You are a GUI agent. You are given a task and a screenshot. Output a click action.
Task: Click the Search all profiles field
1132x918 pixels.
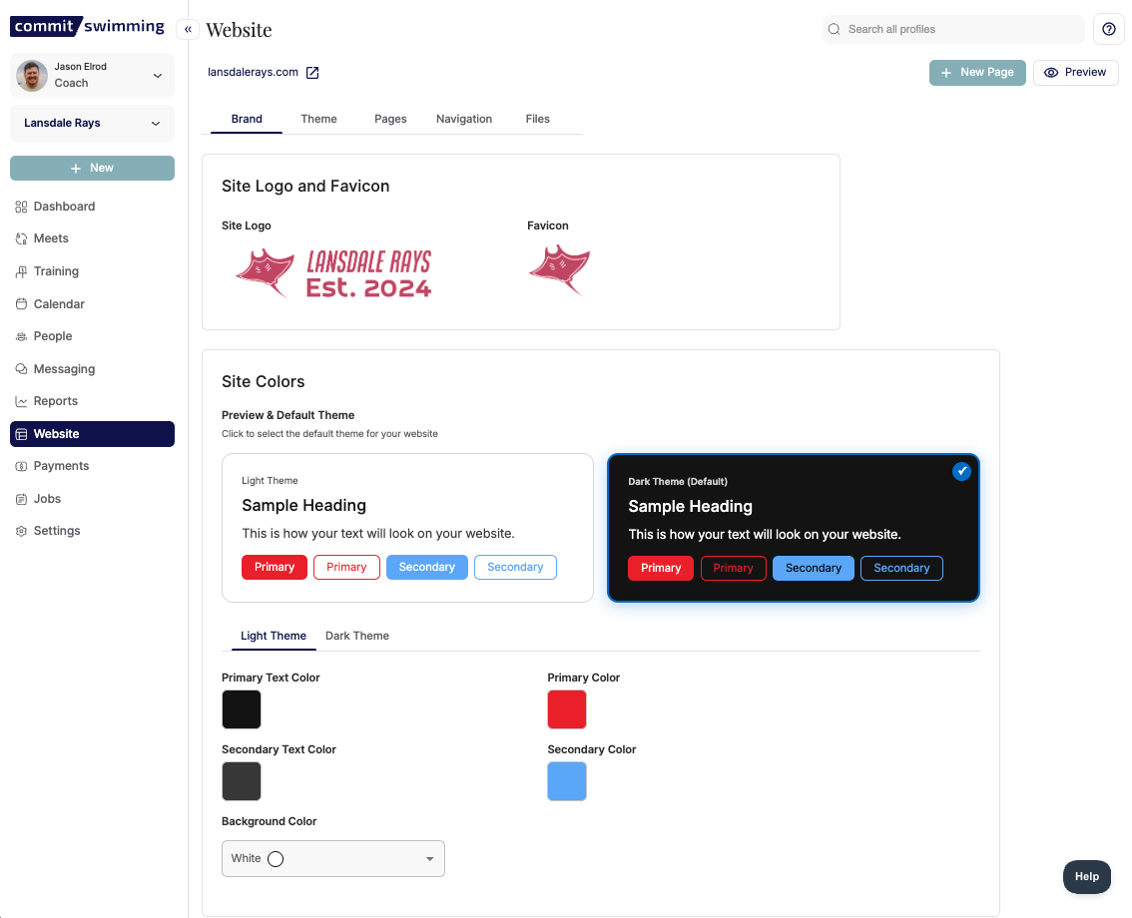point(953,30)
